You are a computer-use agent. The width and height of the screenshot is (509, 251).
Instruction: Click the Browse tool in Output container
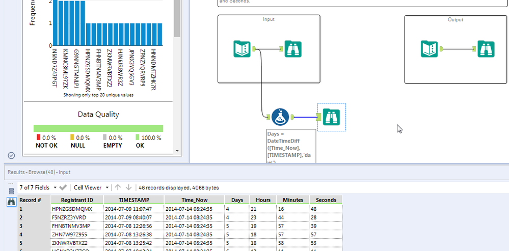(x=486, y=49)
